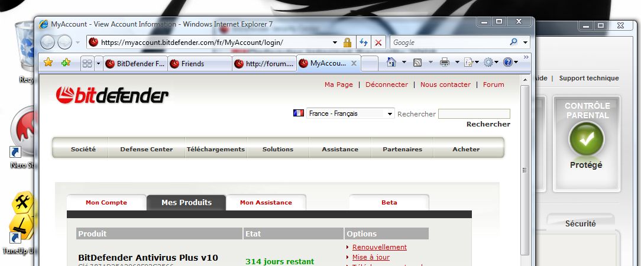Open the Print options dropdown arrow
641x266 pixels.
(457, 63)
